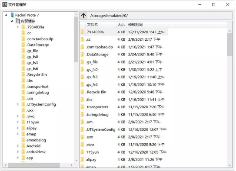Screen dimensions: 236x171
Task: Sort list by 大小 column header
Action: pos(121,25)
